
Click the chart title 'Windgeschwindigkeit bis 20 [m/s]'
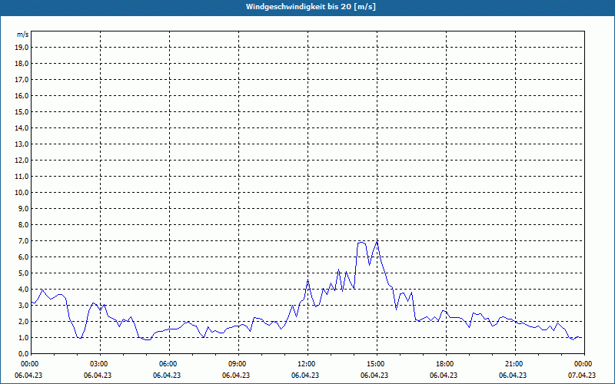coord(311,7)
